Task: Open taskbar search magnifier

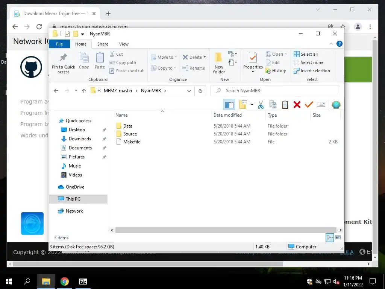Action: [27, 281]
